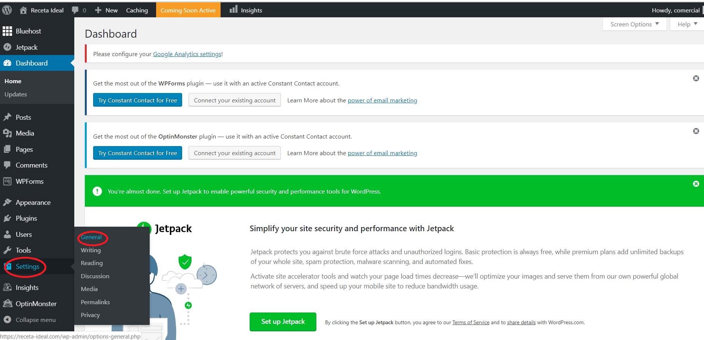Open Jetpack from the sidebar icon

[x=7, y=47]
